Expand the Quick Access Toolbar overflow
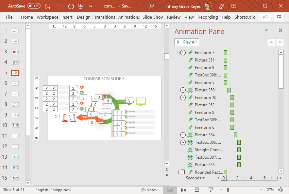Screen dimensions: 289x194 tap(90, 6)
